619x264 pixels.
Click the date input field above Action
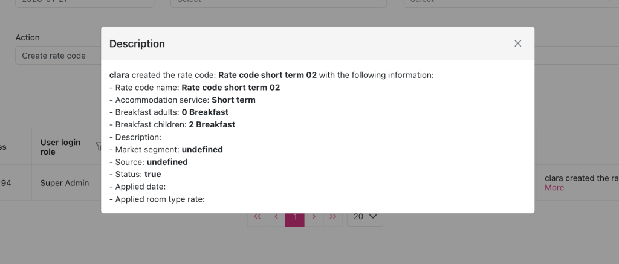coord(85,2)
